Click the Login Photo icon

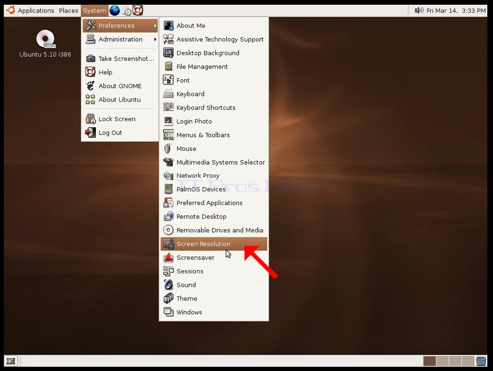[x=169, y=121]
